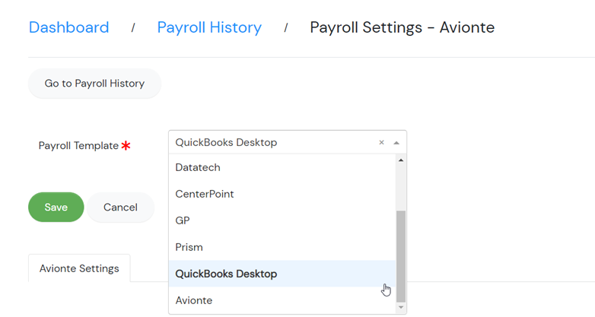Open the Payroll History breadcrumb link
The width and height of the screenshot is (595, 317).
point(209,27)
